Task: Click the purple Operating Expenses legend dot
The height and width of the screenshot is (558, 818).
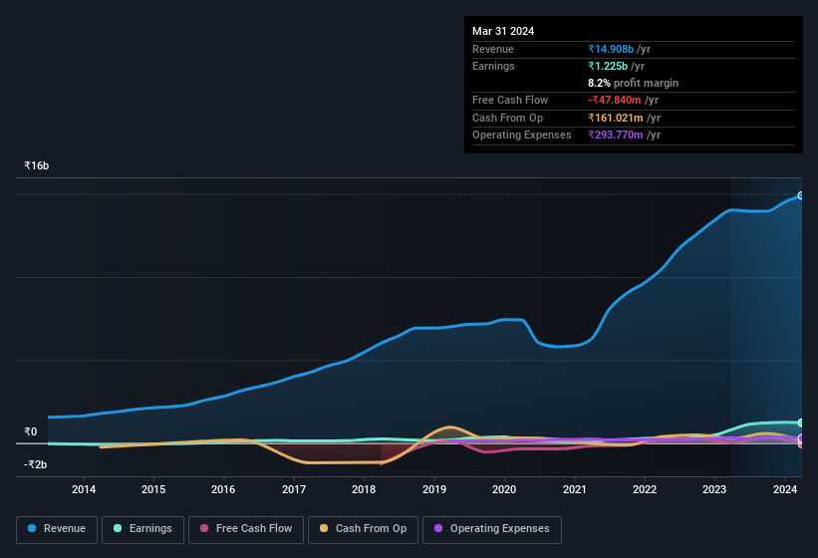Action: [438, 528]
